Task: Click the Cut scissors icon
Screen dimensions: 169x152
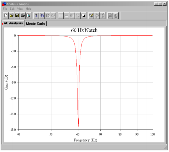Action: click(36, 16)
